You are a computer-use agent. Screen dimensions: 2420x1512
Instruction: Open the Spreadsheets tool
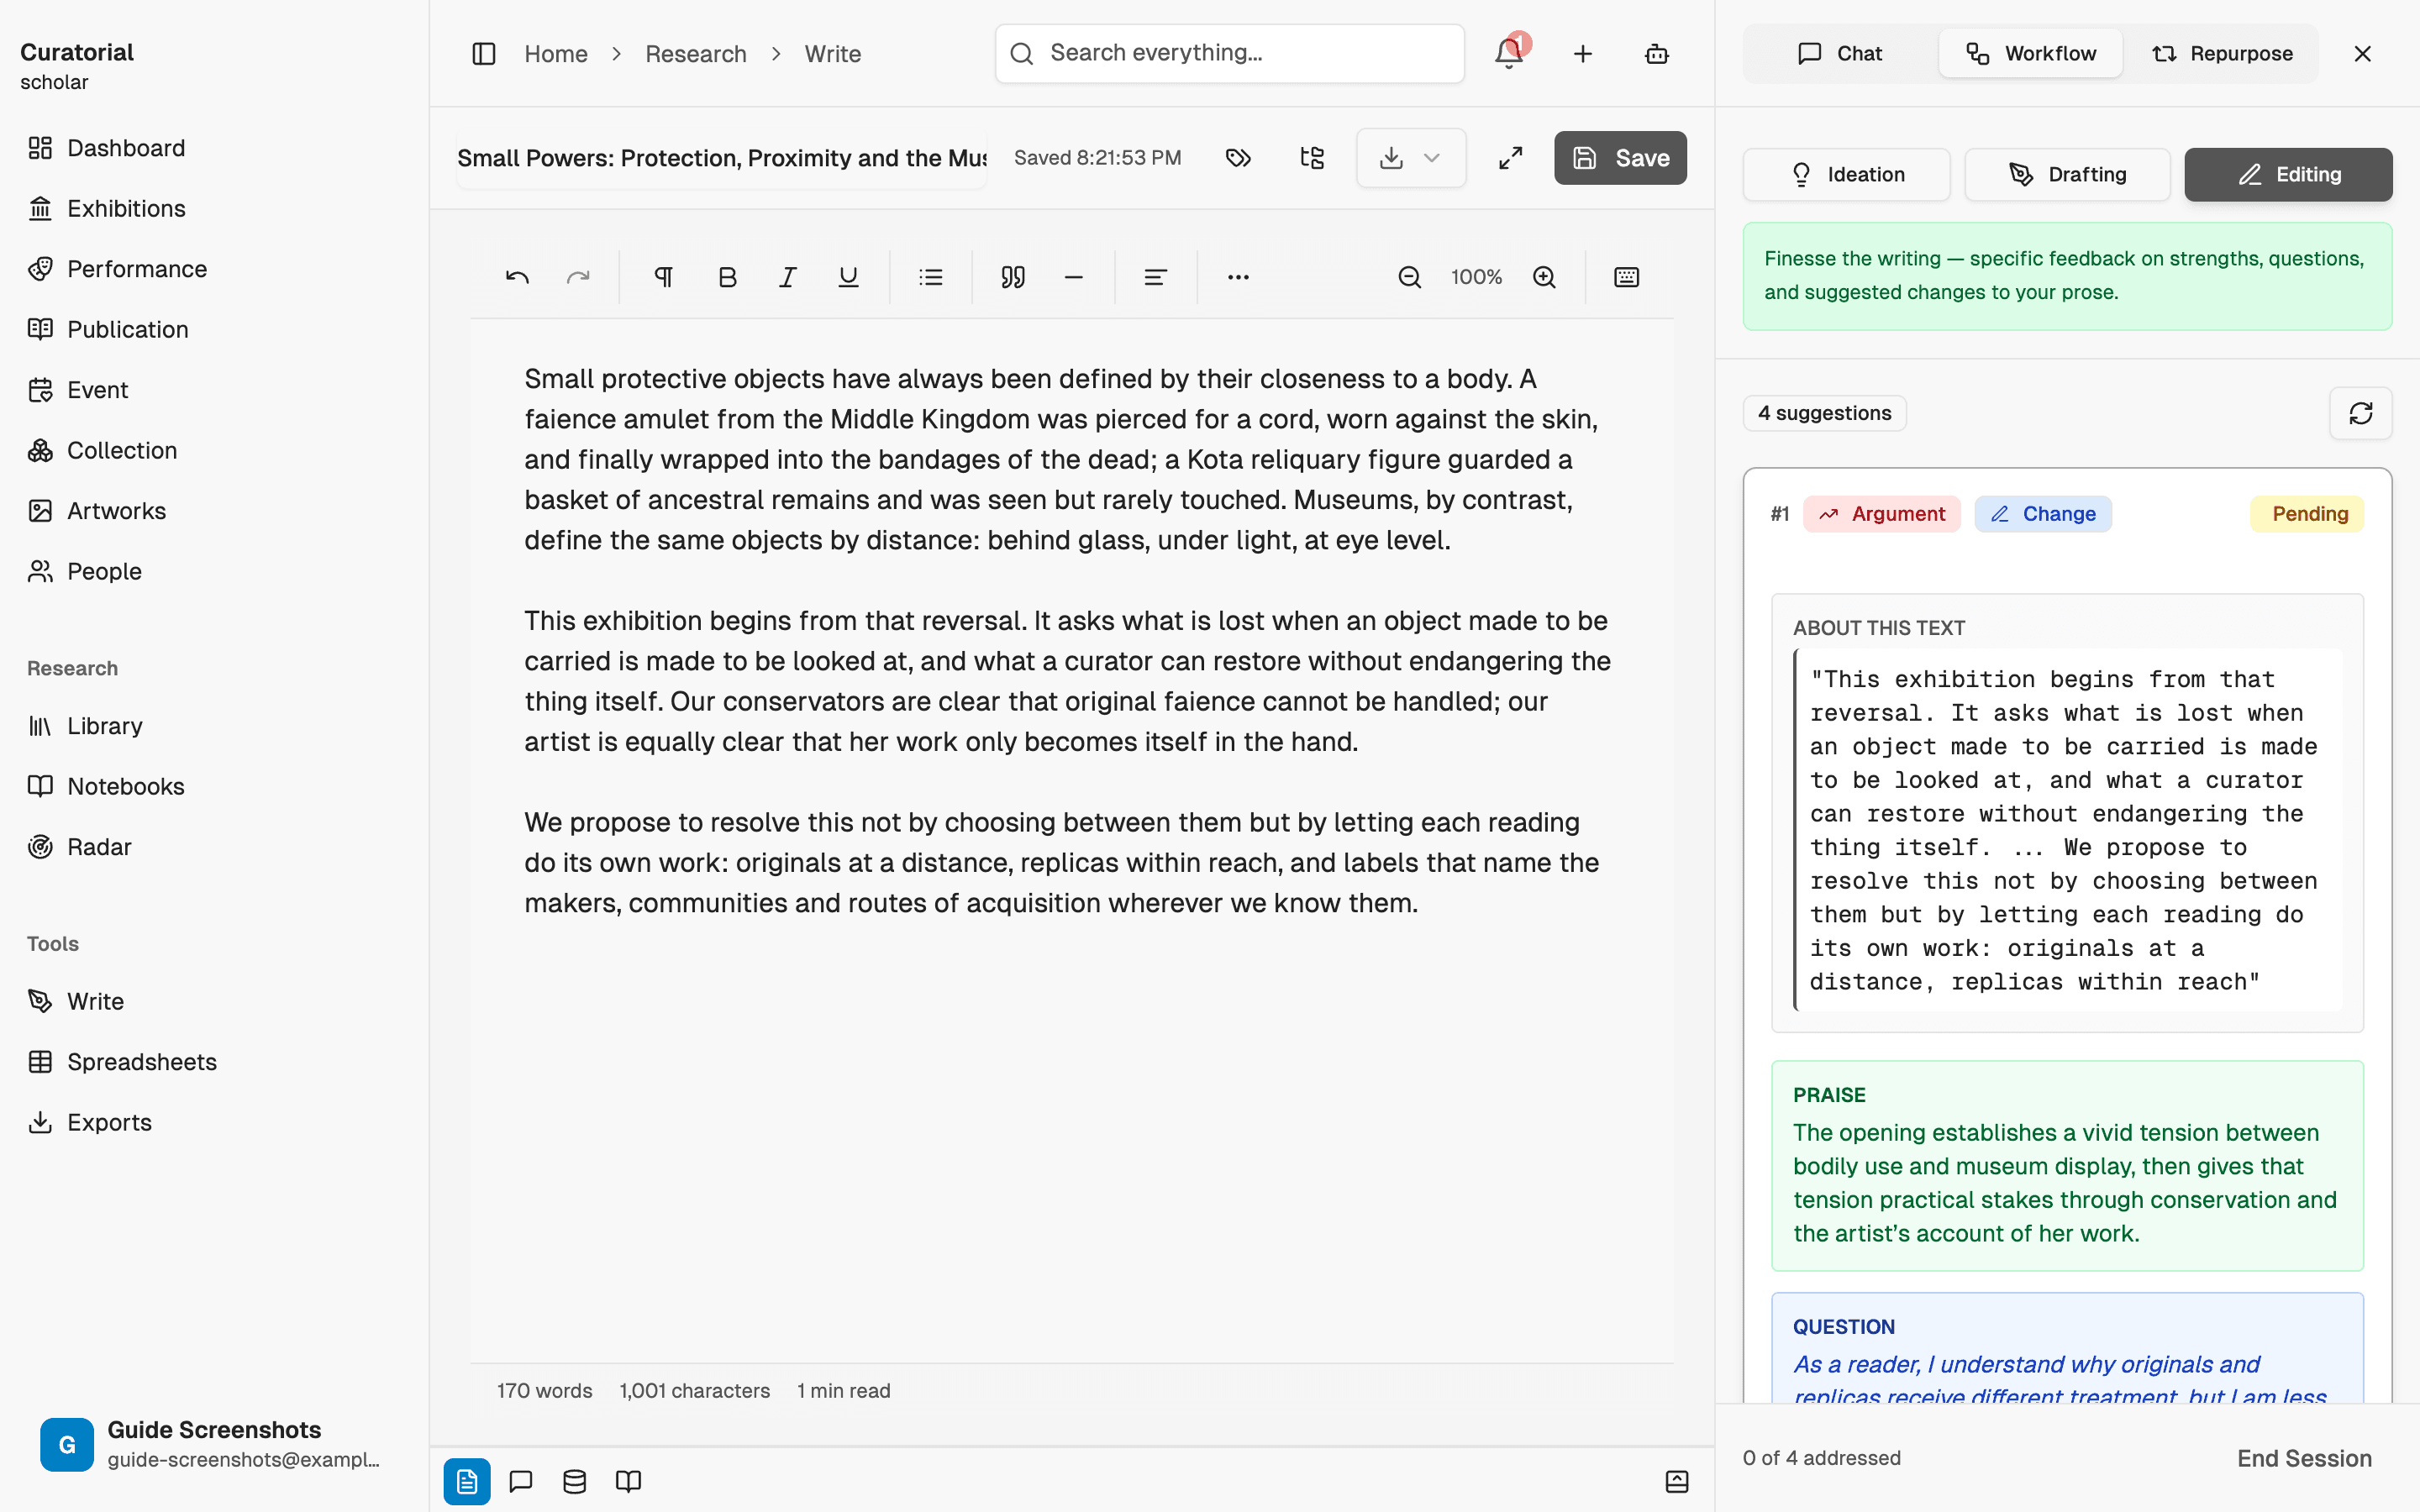214,1062
